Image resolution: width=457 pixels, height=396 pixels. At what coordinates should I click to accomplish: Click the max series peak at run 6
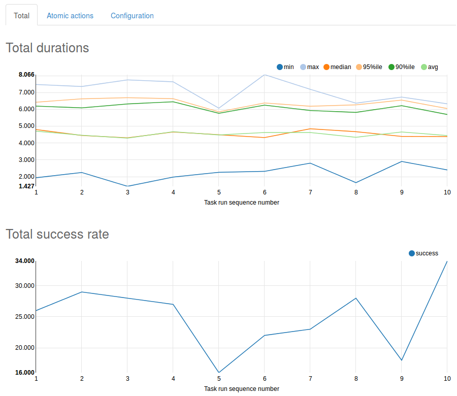(265, 75)
